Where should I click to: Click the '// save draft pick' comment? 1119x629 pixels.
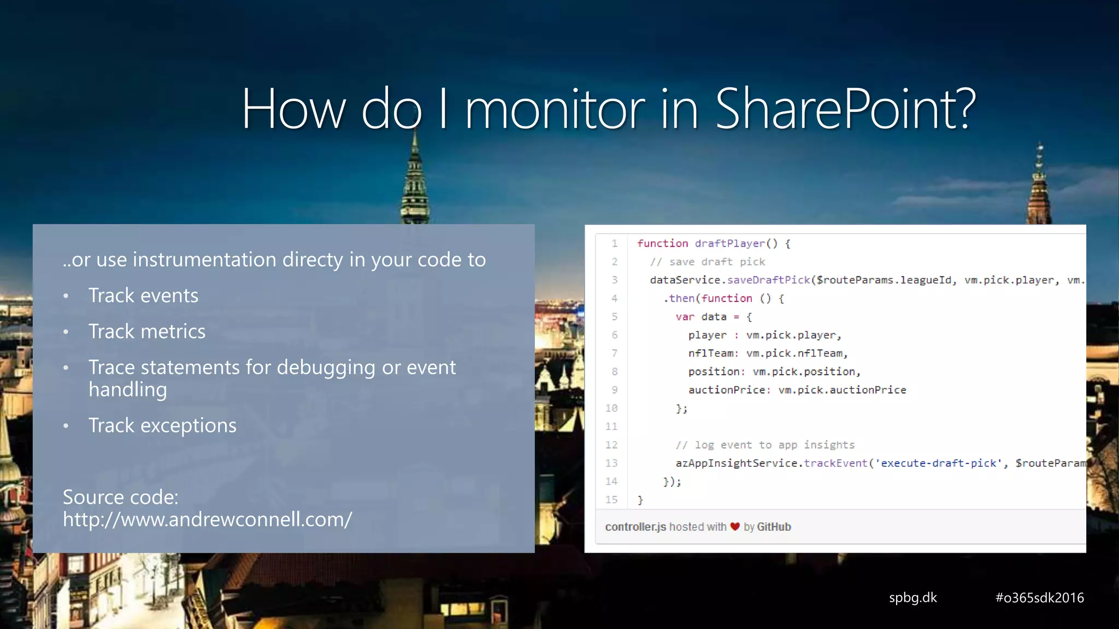708,262
